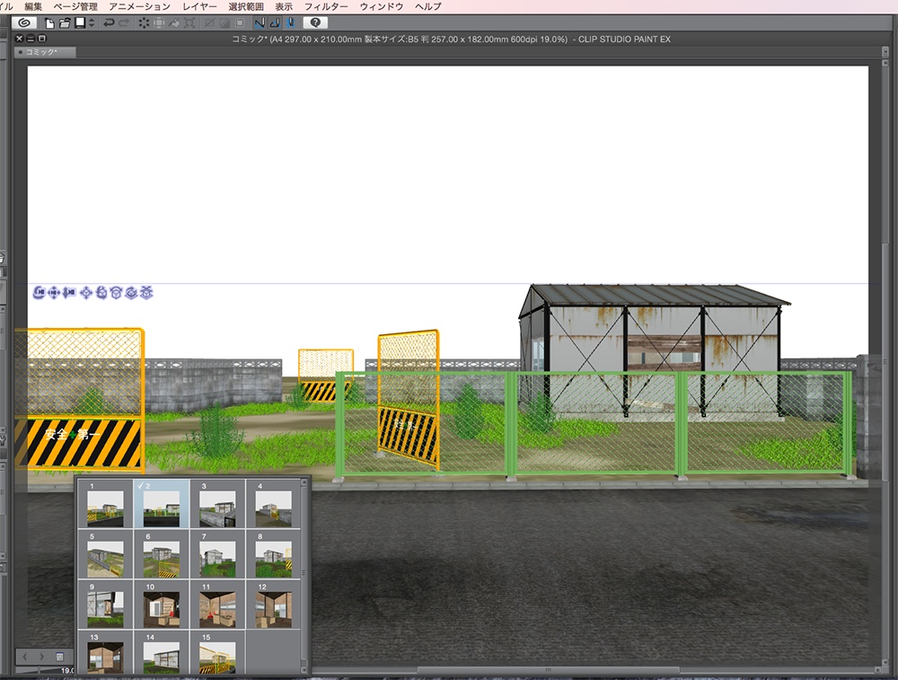The width and height of the screenshot is (898, 680).
Task: Click the Redo arrow icon
Action: pyautogui.click(x=124, y=23)
